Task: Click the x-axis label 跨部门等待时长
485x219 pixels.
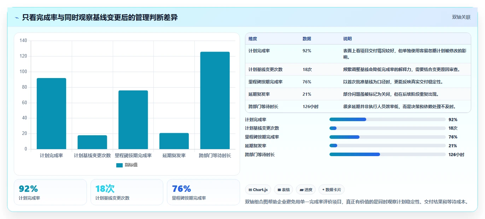Action: tap(215, 155)
